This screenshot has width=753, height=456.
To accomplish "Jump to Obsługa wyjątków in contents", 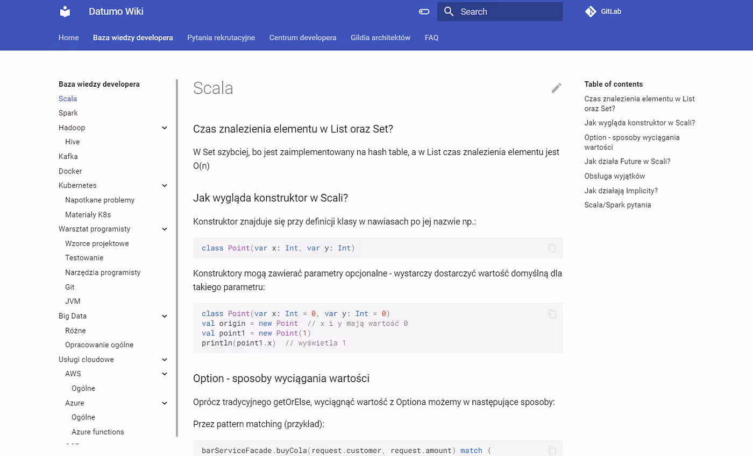I will point(615,176).
